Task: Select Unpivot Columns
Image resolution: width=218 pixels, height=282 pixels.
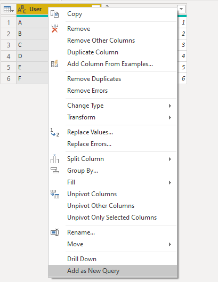Action: pyautogui.click(x=112, y=194)
